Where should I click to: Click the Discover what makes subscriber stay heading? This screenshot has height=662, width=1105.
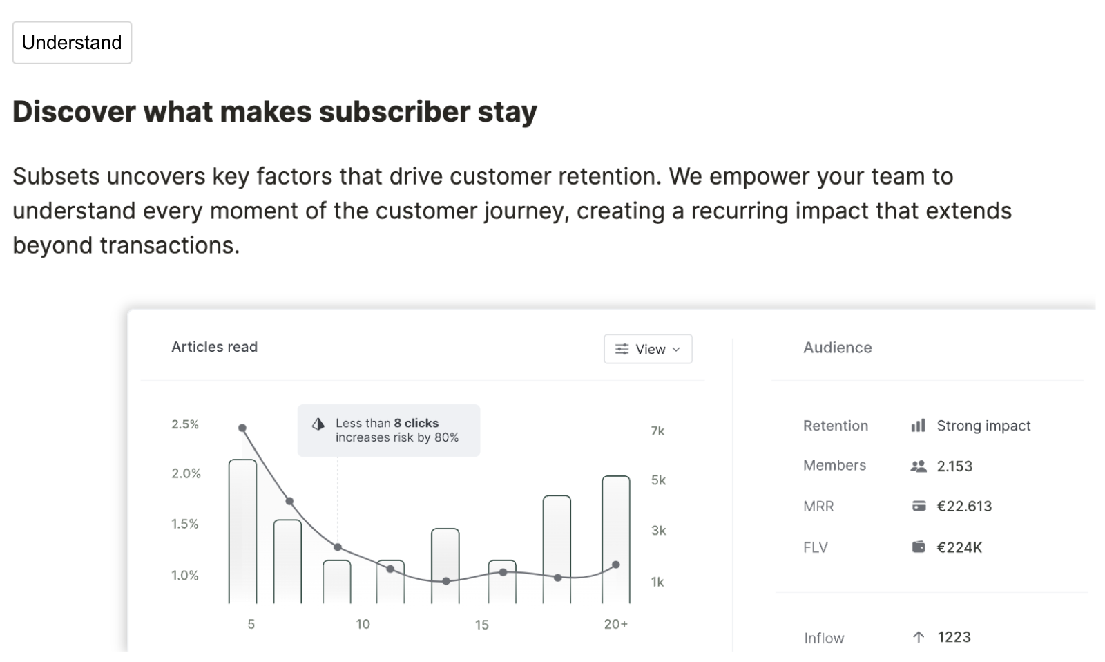(x=275, y=112)
